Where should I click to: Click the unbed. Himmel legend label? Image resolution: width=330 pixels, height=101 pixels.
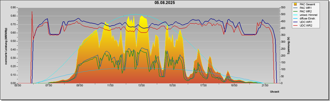pyautogui.click(x=308, y=15)
